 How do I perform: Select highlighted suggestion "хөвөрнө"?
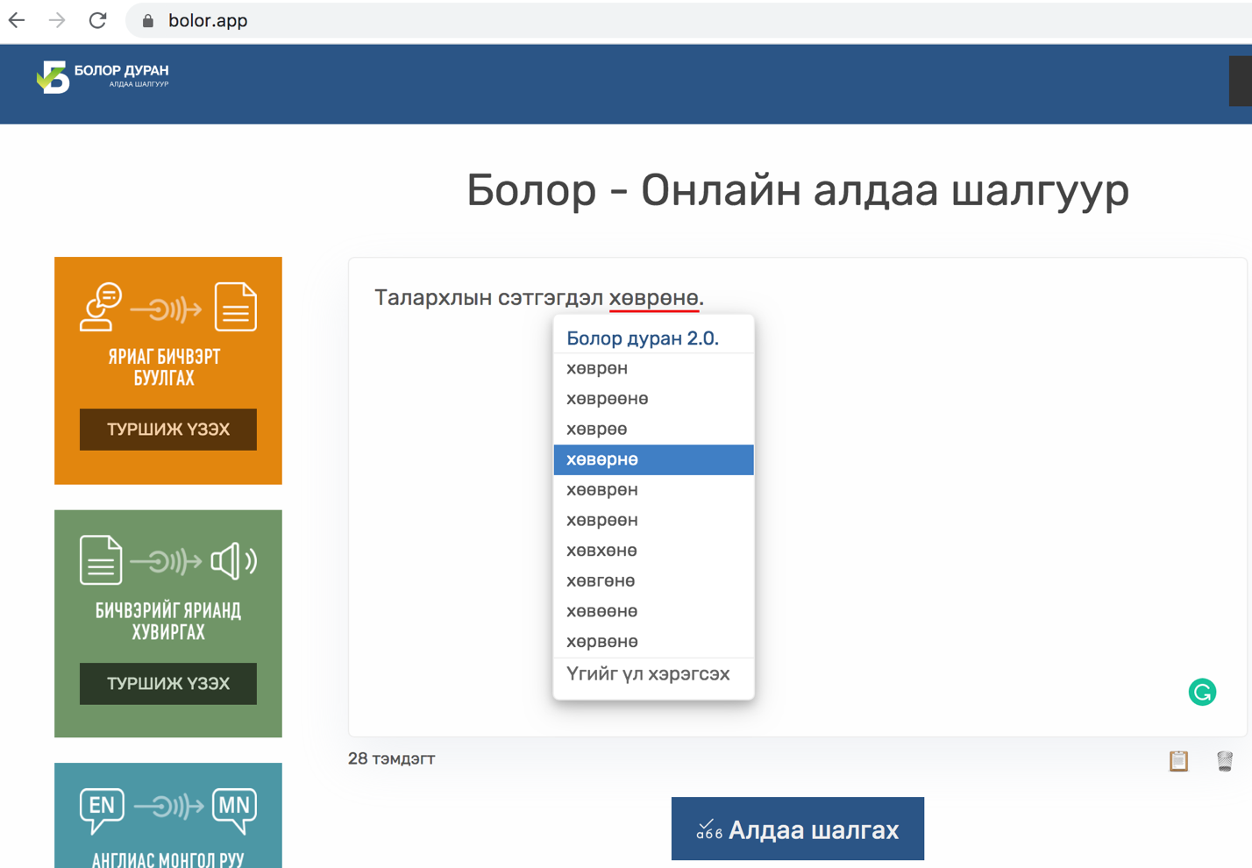[602, 459]
